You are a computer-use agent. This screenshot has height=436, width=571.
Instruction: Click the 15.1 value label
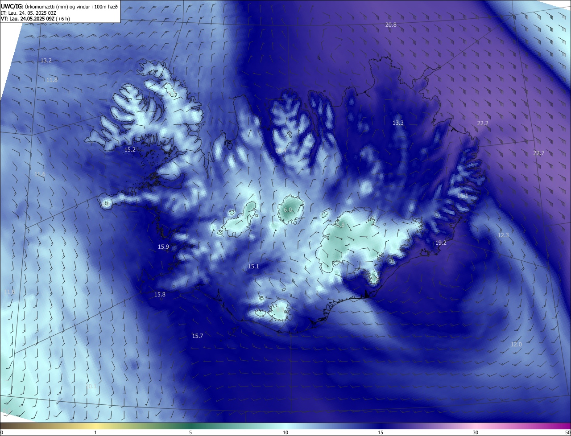tap(253, 267)
